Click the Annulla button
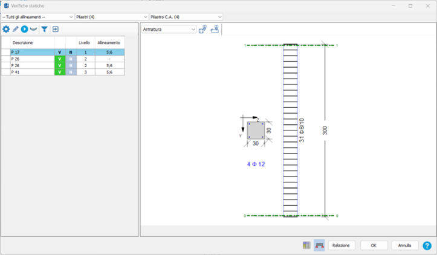Image resolution: width=437 pixels, height=255 pixels. point(405,245)
